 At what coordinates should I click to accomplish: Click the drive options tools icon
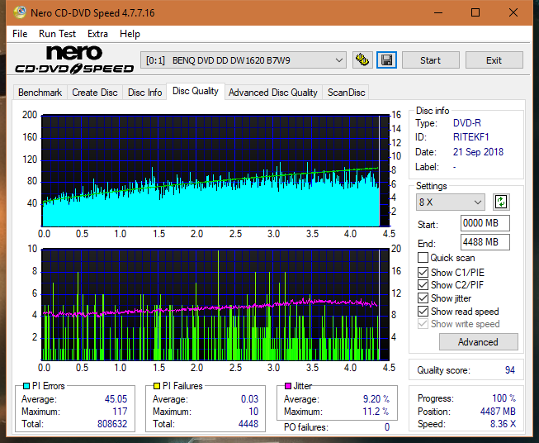(x=362, y=60)
